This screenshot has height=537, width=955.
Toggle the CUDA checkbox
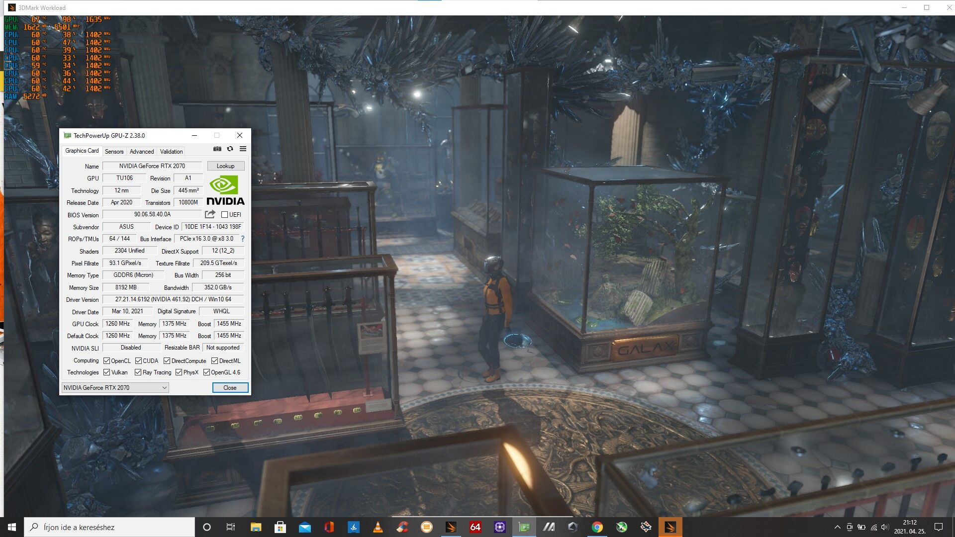pyautogui.click(x=139, y=361)
